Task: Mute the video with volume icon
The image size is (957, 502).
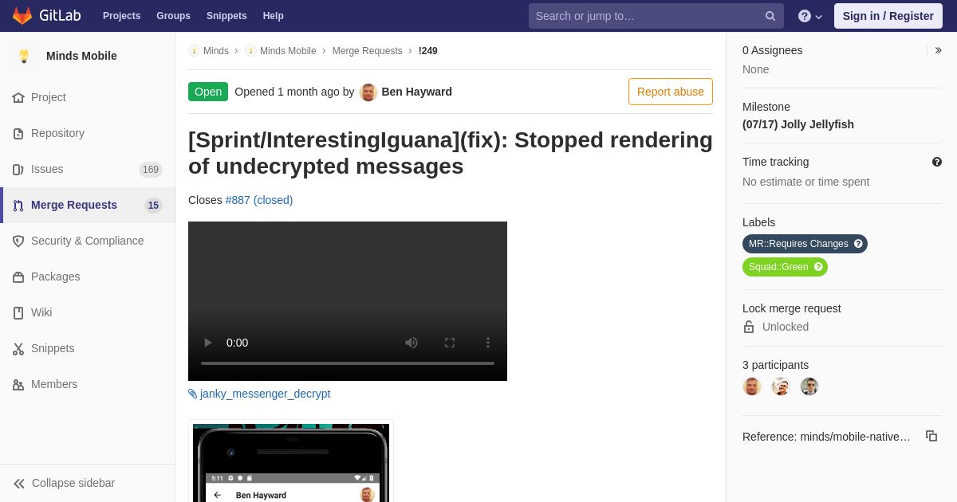Action: pyautogui.click(x=412, y=343)
